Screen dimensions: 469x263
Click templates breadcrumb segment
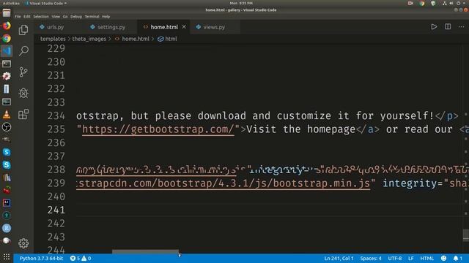click(x=53, y=39)
